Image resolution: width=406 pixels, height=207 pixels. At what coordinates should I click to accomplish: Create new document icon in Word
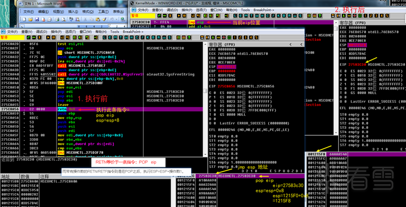click(24, 19)
